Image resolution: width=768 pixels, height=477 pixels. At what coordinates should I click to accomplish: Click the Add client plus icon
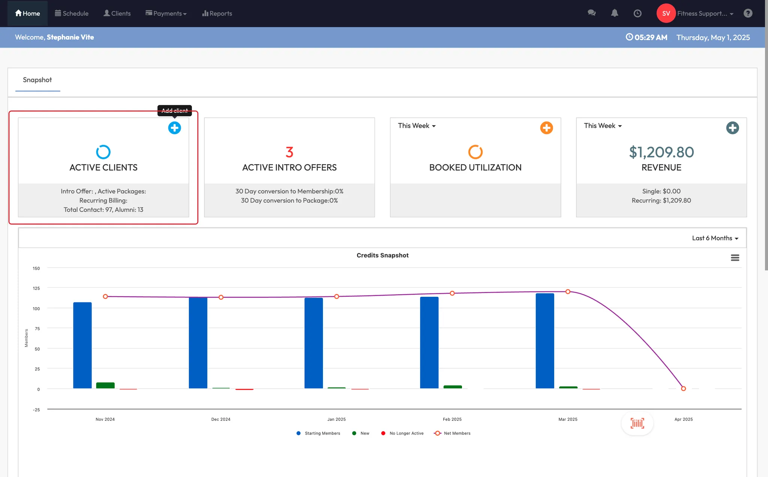pos(174,128)
